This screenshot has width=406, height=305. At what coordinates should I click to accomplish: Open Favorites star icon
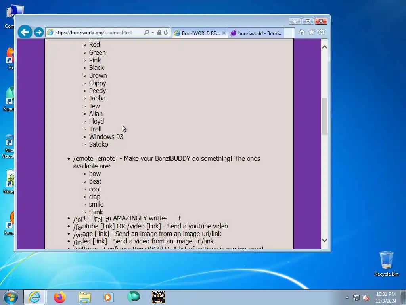point(312,32)
